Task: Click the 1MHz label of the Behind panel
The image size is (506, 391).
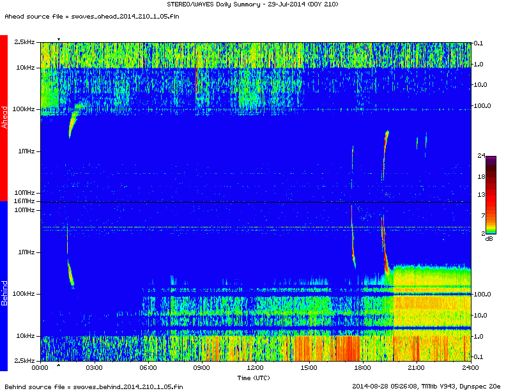Action: coord(26,252)
